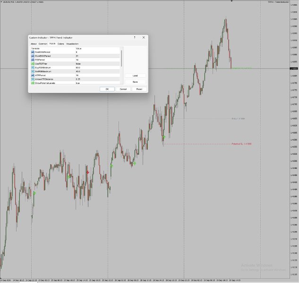Click the SellRSIMaximum double type icon
Screen dimensions: 299x283
pos(33,71)
